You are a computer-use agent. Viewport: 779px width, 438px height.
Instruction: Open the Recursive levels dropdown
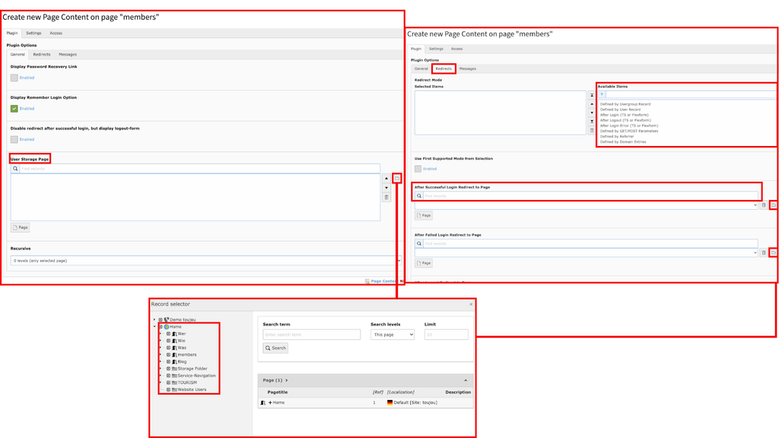(204, 261)
